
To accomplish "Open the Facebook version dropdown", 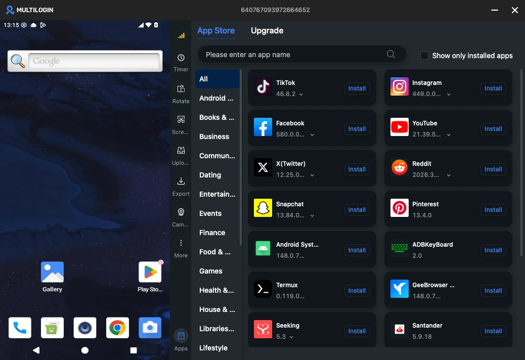I will (x=312, y=135).
